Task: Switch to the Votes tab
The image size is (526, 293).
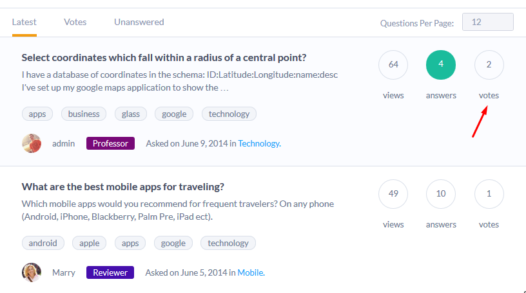Action: point(75,22)
